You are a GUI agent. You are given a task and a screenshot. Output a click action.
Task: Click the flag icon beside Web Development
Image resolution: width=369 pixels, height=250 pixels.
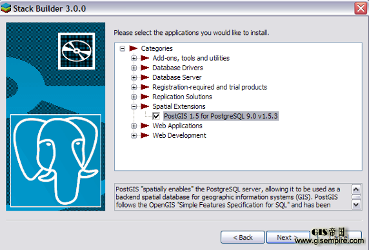(x=145, y=135)
